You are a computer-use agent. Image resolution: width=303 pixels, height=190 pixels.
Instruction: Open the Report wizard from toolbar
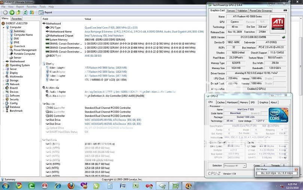[x=45, y=12]
